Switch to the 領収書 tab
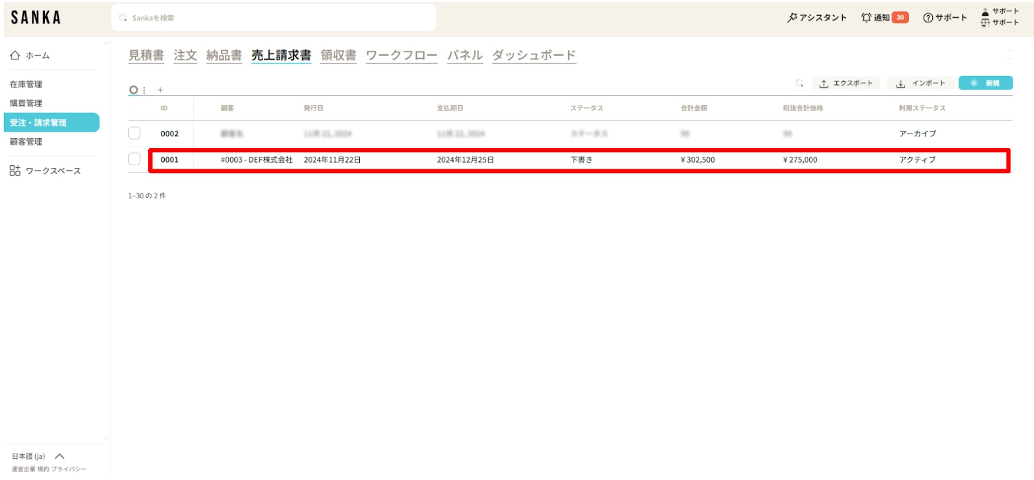 pyautogui.click(x=339, y=56)
